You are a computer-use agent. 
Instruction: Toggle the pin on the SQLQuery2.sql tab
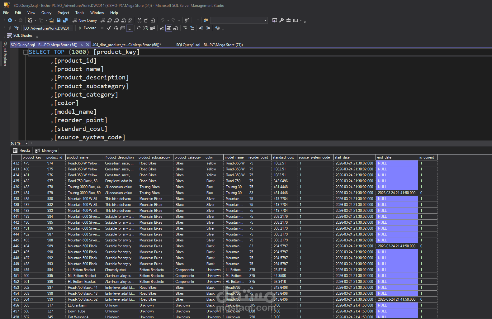[82, 45]
